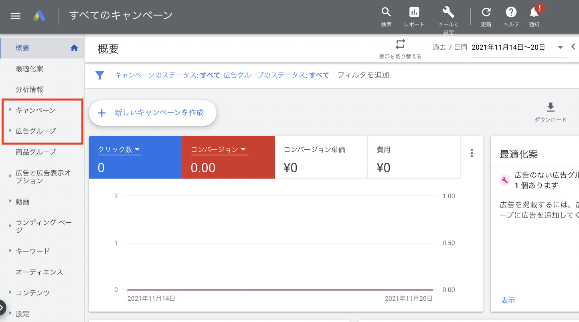Click the refresh (更新) icon
Image resolution: width=579 pixels, height=322 pixels.
tap(486, 12)
